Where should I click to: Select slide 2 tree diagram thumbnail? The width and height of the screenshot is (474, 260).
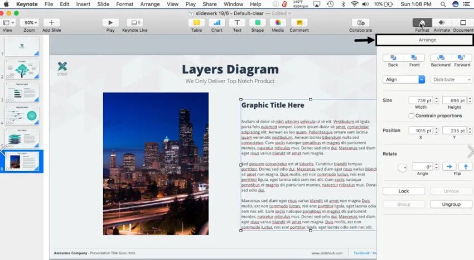22,69
